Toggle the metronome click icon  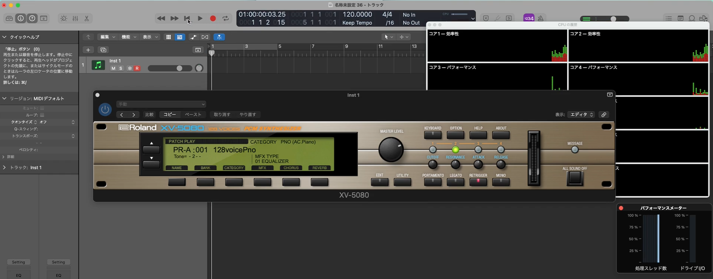[x=541, y=18]
